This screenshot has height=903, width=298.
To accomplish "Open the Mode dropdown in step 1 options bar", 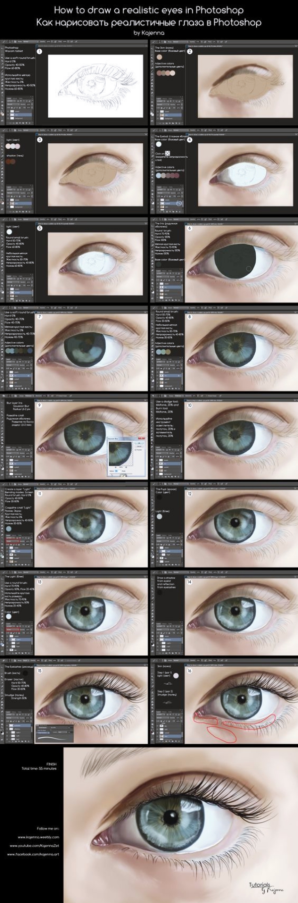I will coord(25,42).
